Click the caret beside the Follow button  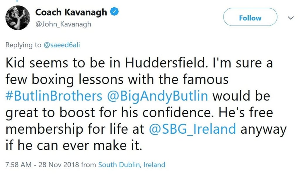click(x=290, y=18)
